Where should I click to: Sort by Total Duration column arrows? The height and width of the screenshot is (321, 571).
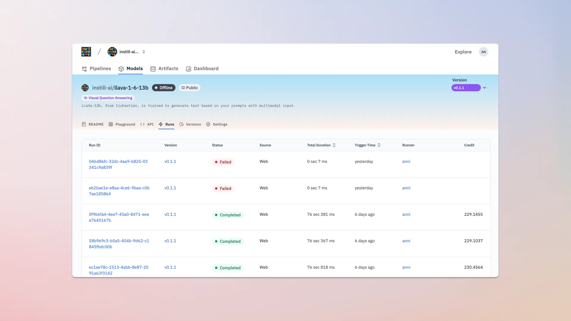coord(334,145)
